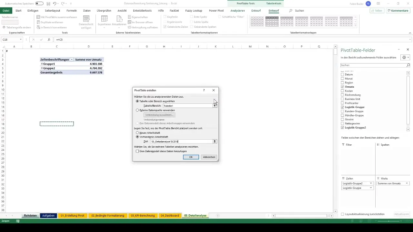This screenshot has width=413, height=232.
Task: Select Externe Datenquelle verwenden radio
Action: pyautogui.click(x=138, y=110)
